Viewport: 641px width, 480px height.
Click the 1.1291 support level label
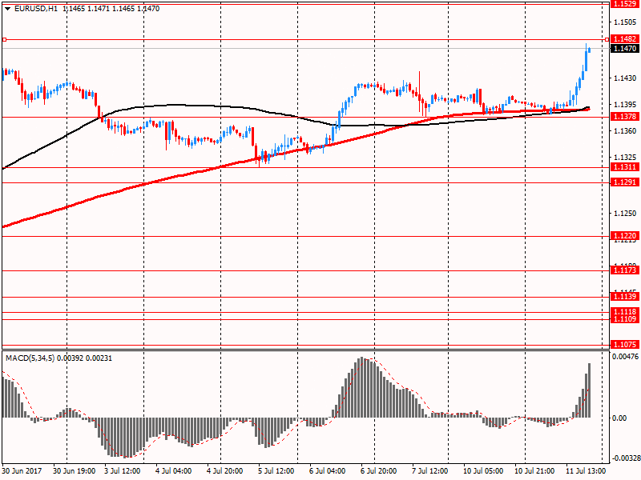click(x=625, y=182)
